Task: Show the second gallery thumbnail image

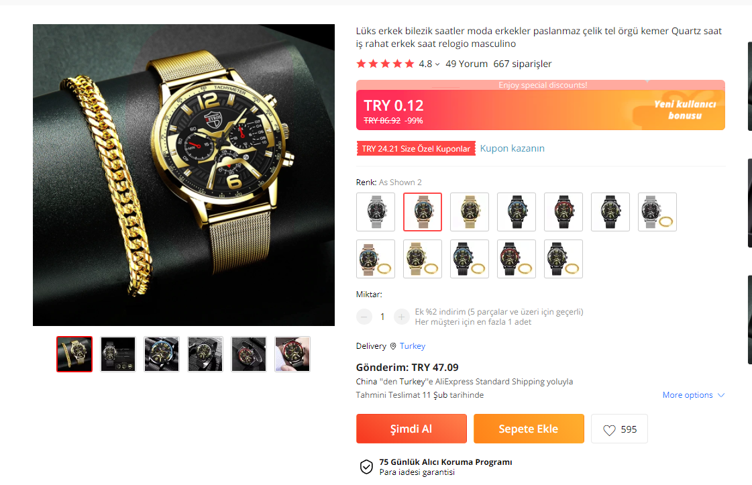Action: (118, 354)
